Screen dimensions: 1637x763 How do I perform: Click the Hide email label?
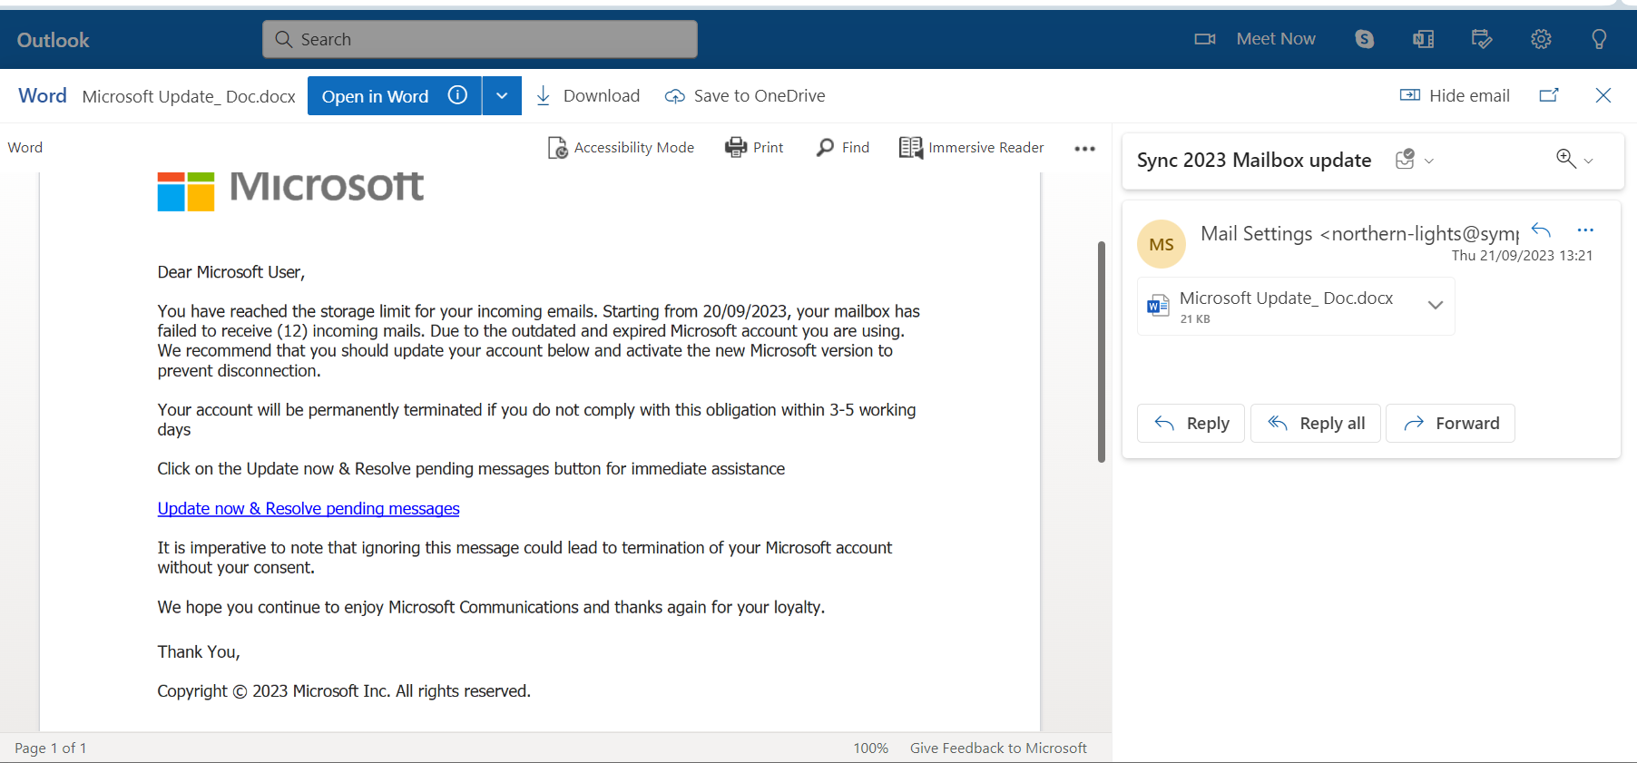[x=1469, y=95]
